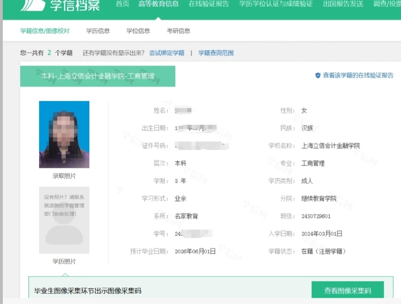
Task: Click the enrollment date 2024年03月01日
Action: pyautogui.click(x=322, y=234)
